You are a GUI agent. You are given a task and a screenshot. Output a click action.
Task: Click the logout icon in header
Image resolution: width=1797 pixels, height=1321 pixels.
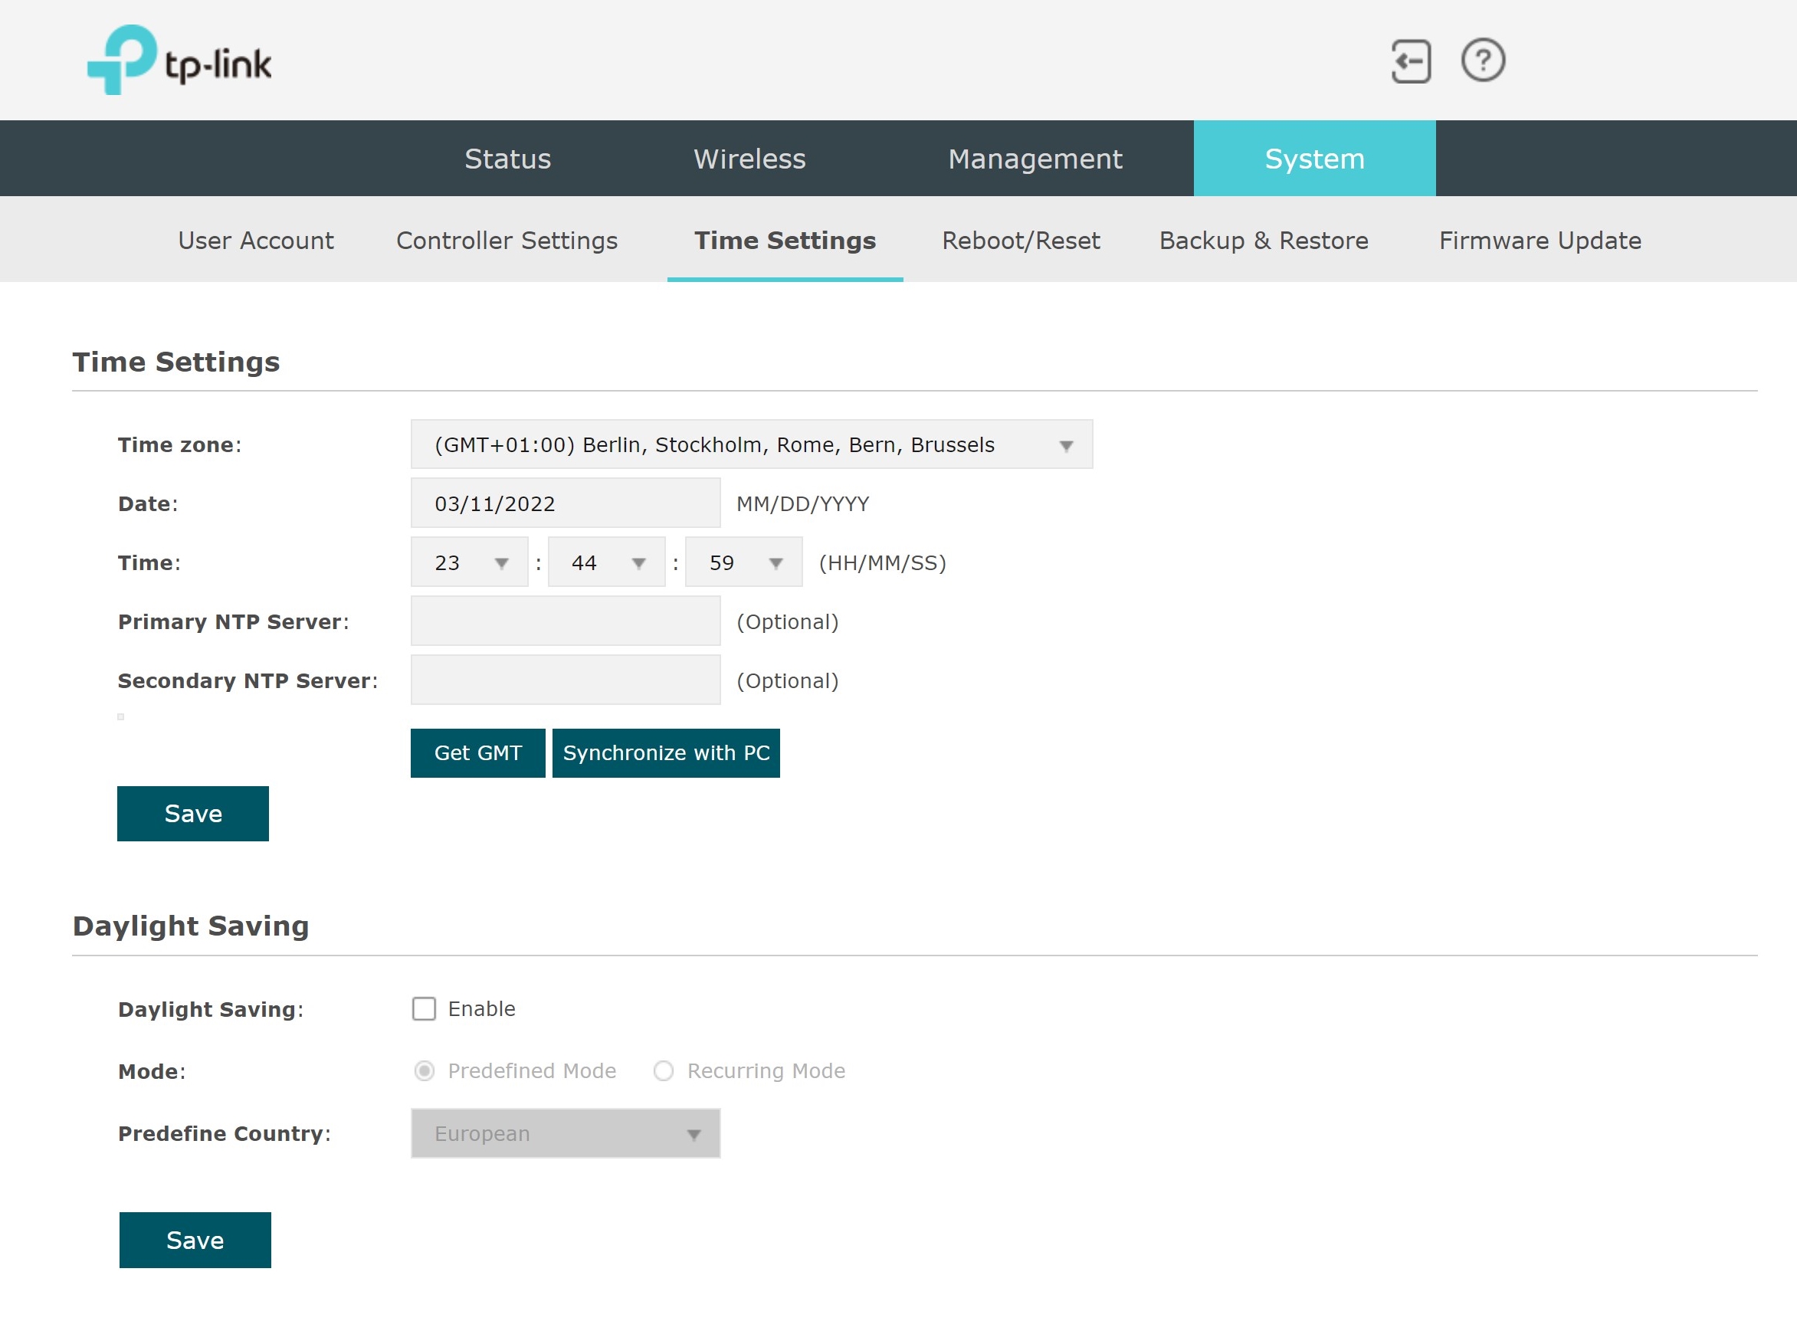coord(1411,61)
